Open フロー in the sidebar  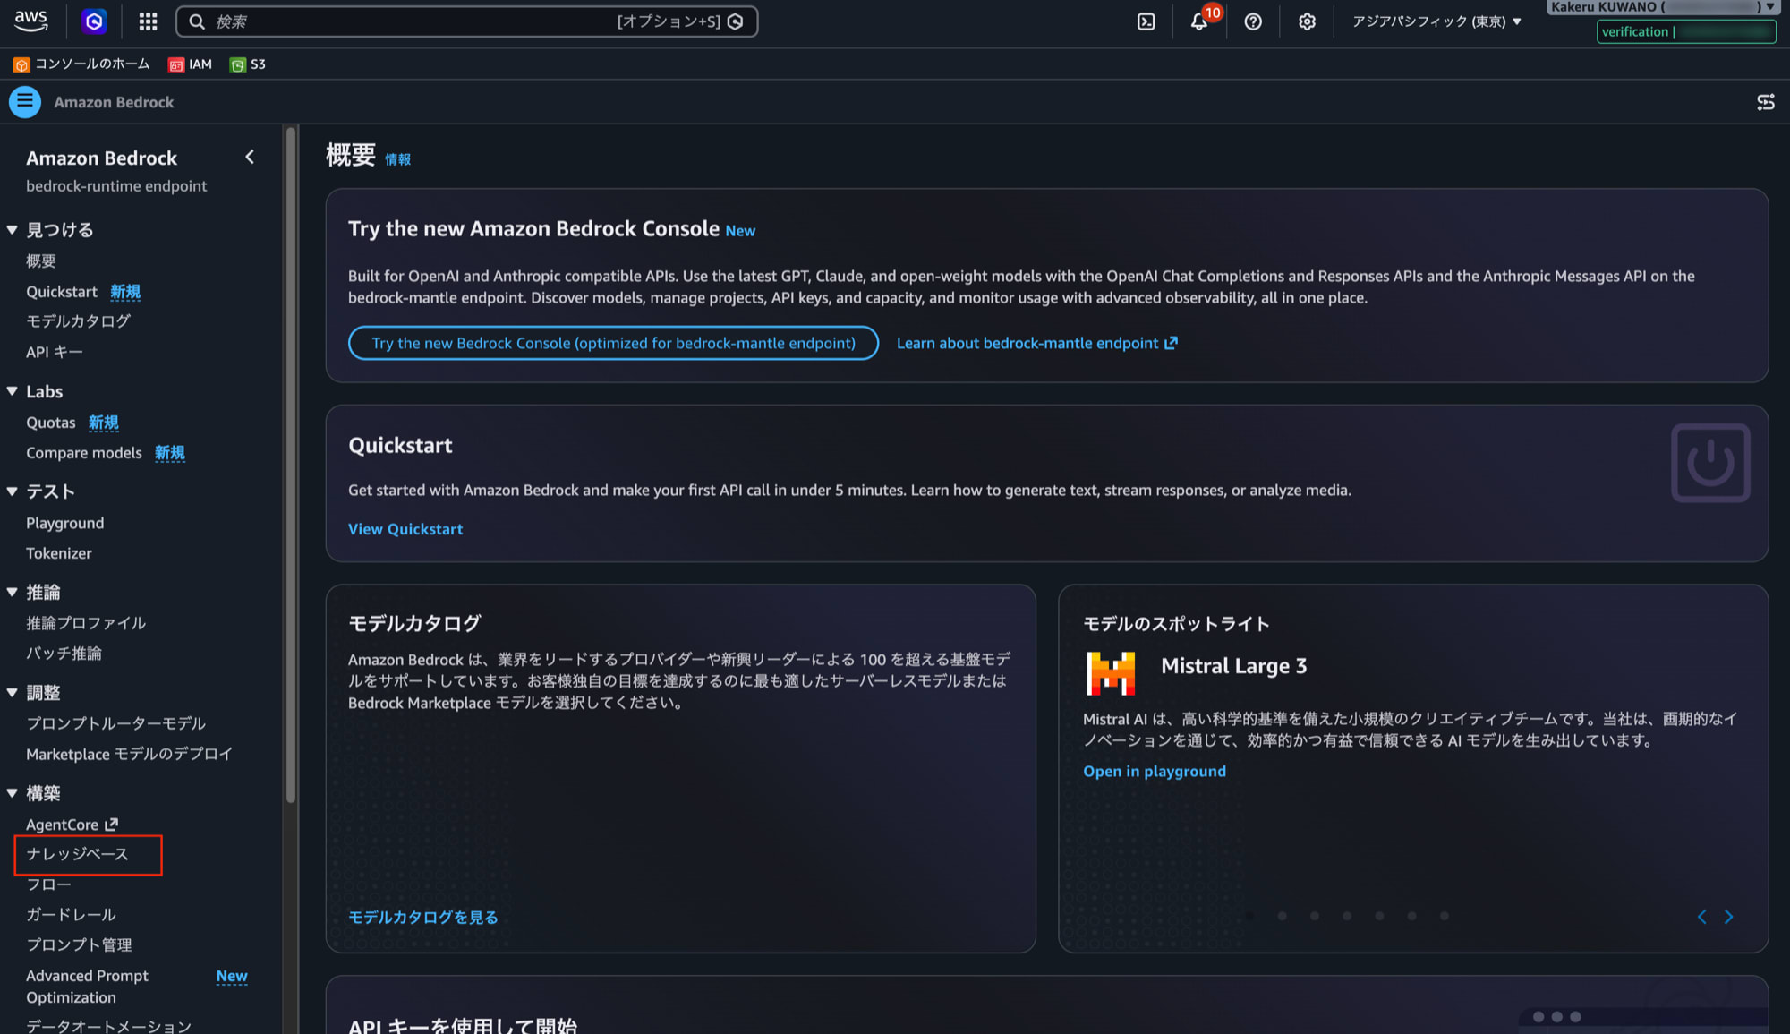coord(48,884)
